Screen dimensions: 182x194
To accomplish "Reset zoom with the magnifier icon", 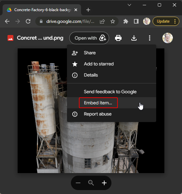I will coord(91,183).
